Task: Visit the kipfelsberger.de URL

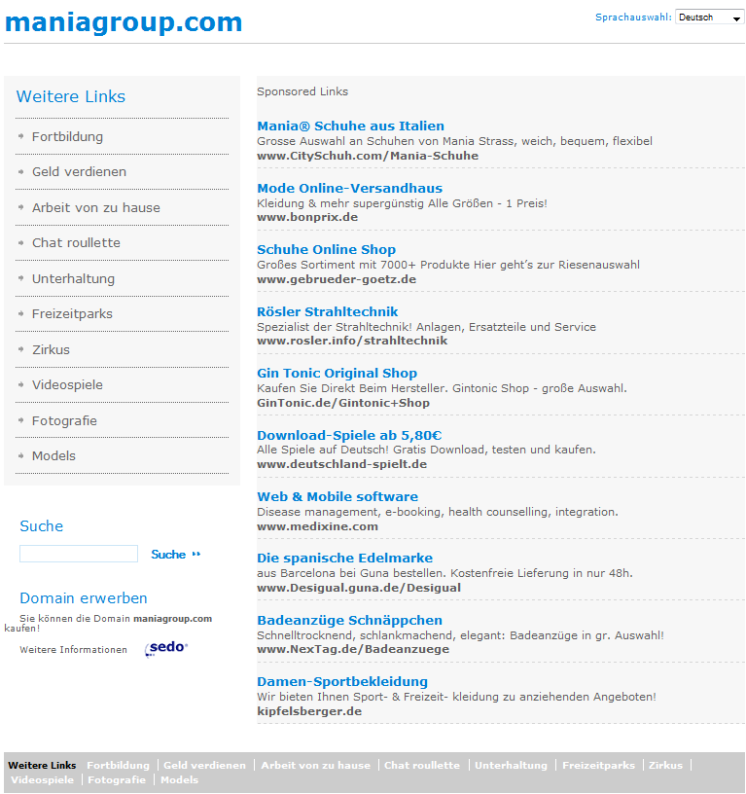Action: (x=309, y=711)
